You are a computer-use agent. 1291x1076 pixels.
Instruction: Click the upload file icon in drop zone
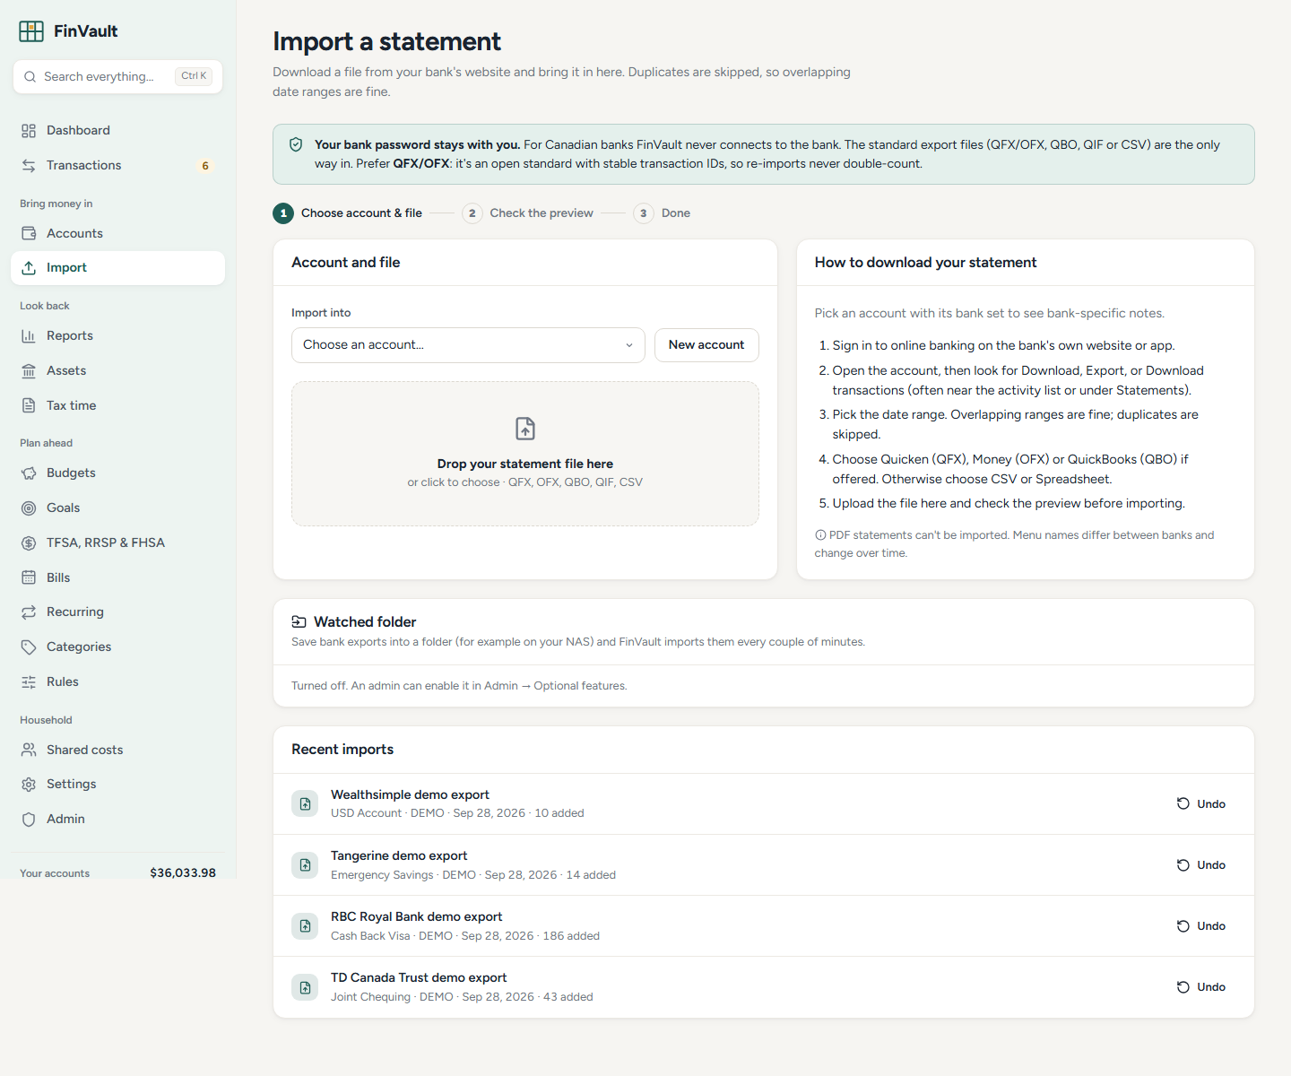[x=525, y=429]
